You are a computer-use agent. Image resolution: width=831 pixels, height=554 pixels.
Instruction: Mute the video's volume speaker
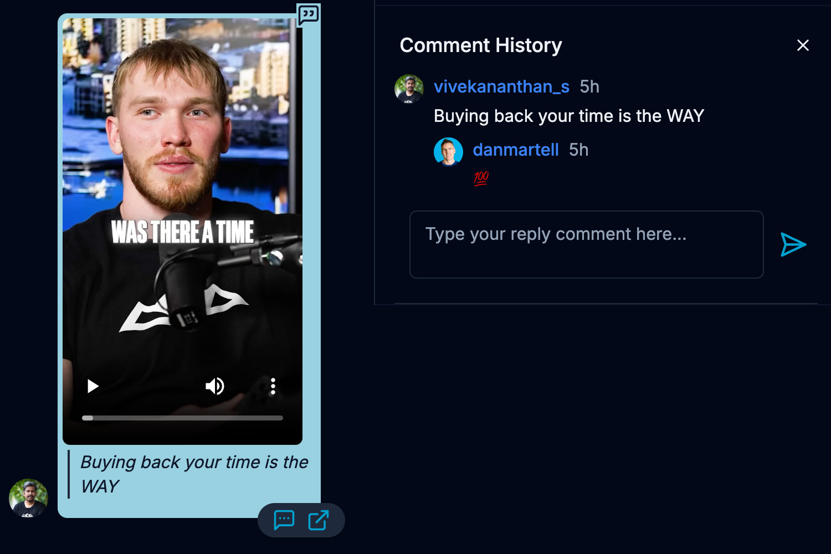click(x=215, y=386)
